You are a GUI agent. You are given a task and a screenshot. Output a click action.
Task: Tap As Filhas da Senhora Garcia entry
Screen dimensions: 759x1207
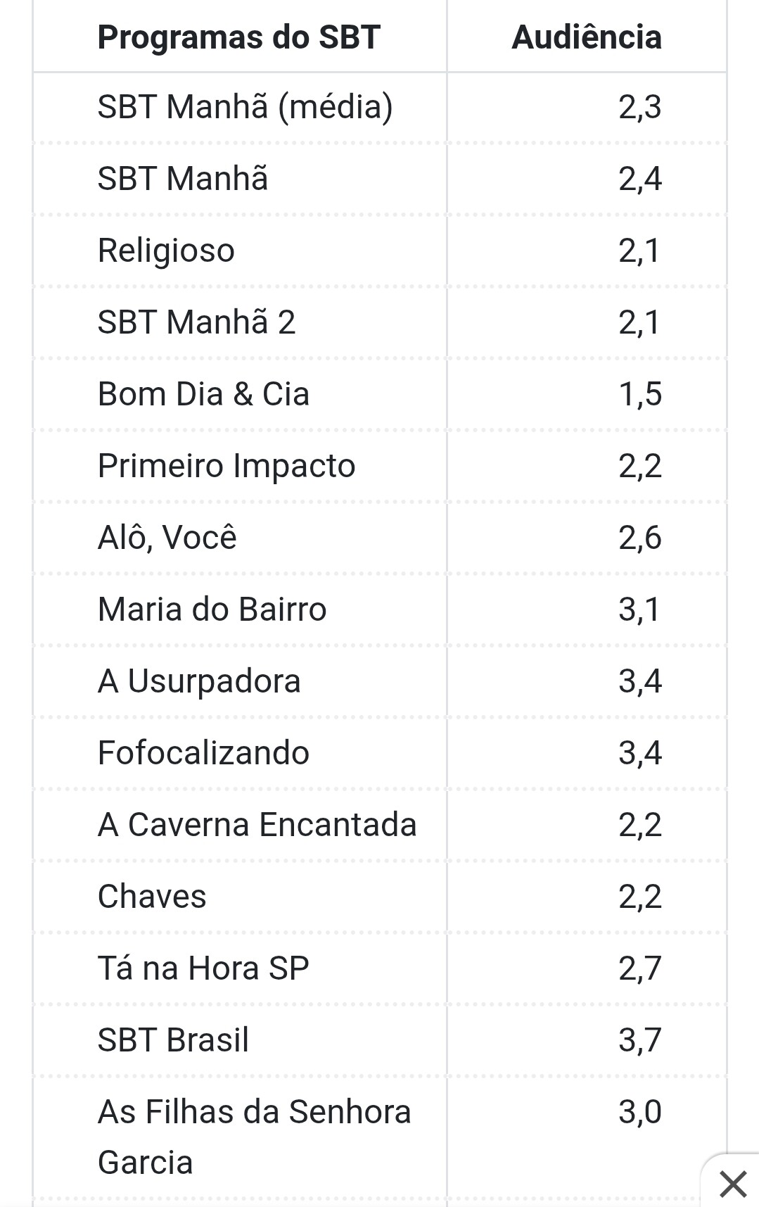pyautogui.click(x=254, y=1137)
